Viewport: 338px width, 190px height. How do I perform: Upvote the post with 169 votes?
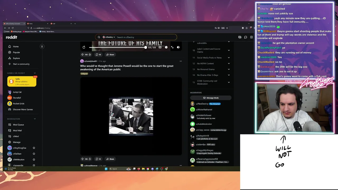[82, 55]
